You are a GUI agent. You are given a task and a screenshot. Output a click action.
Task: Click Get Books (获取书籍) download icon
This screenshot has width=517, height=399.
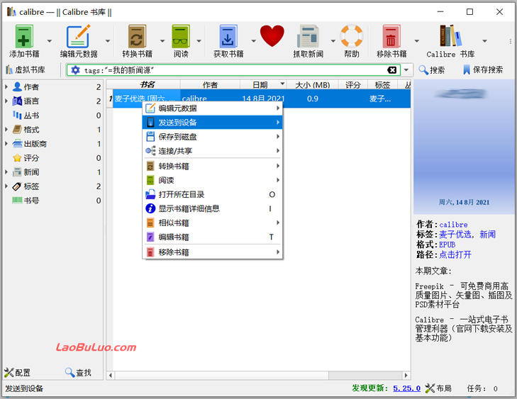click(228, 37)
